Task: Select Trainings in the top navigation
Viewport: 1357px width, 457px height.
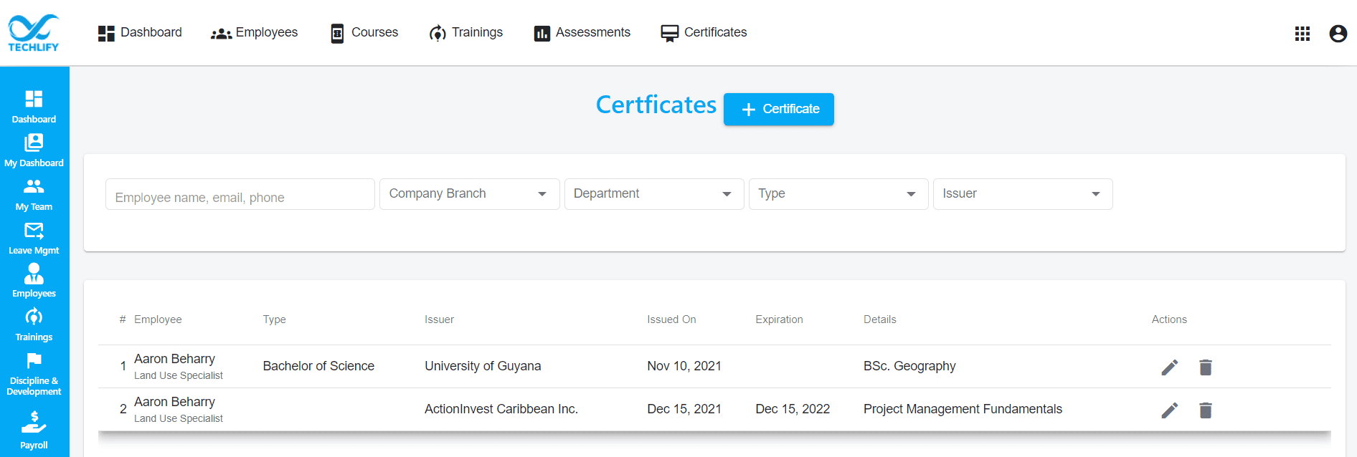Action: pyautogui.click(x=465, y=33)
